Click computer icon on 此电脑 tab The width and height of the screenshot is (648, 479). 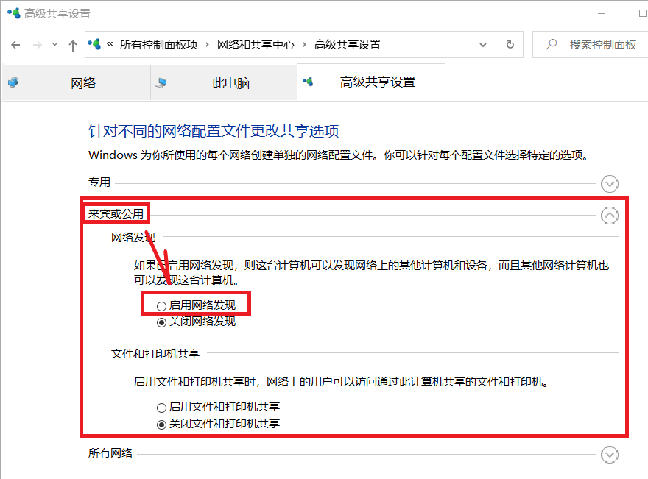click(x=161, y=83)
